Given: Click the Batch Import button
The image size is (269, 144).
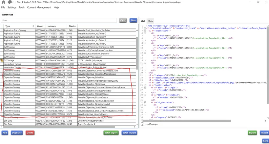Looking at the screenshot, I should click(x=129, y=133).
